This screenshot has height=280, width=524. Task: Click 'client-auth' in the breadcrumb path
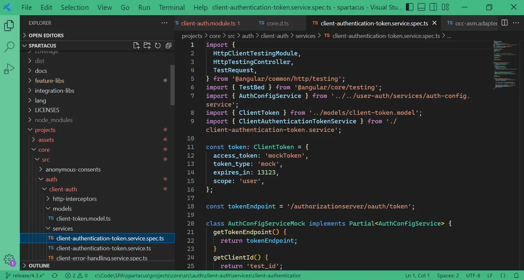[x=274, y=36]
